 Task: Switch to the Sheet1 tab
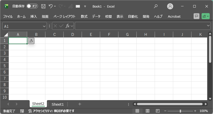coord(58,104)
